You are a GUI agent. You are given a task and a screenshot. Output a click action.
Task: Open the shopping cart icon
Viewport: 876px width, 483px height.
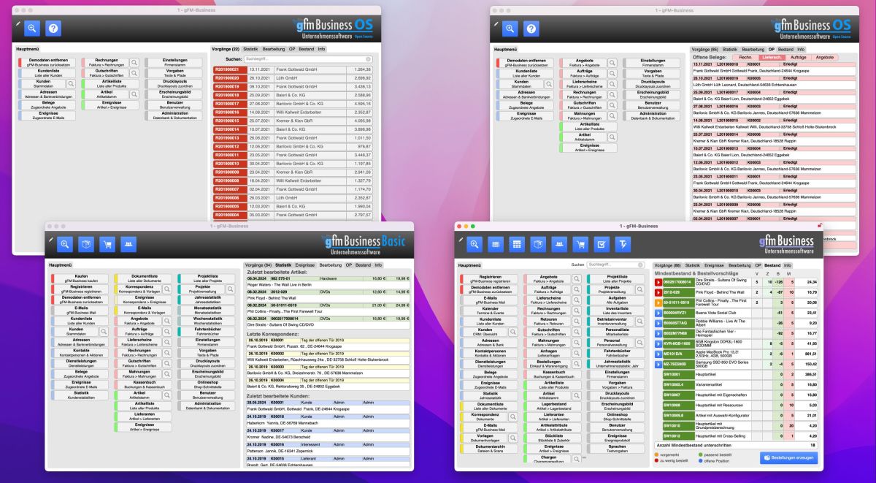coord(581,244)
